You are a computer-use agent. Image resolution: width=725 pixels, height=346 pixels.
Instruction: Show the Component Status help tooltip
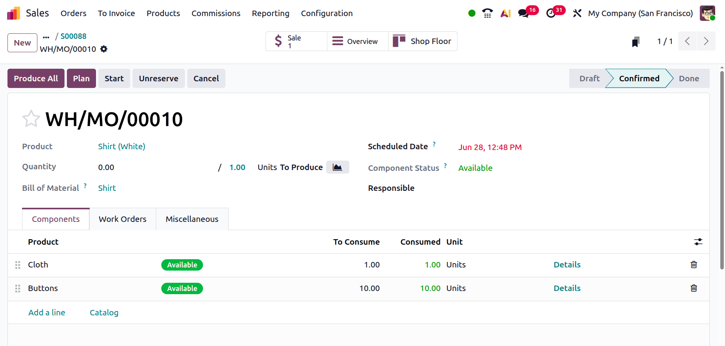tap(445, 166)
